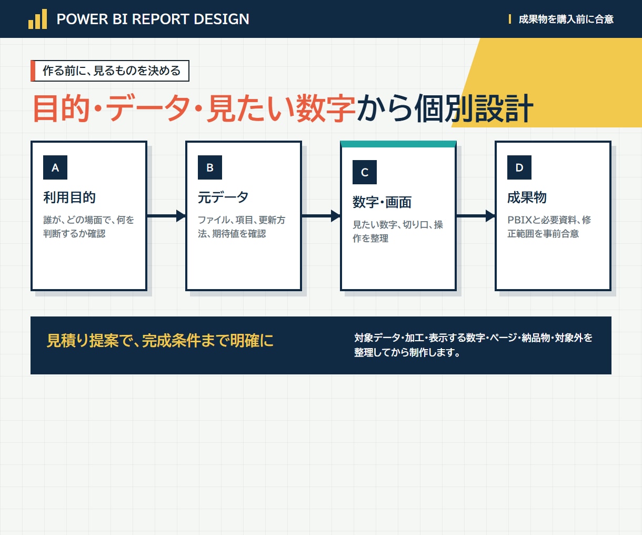Click the card title 元データ

pyautogui.click(x=223, y=197)
